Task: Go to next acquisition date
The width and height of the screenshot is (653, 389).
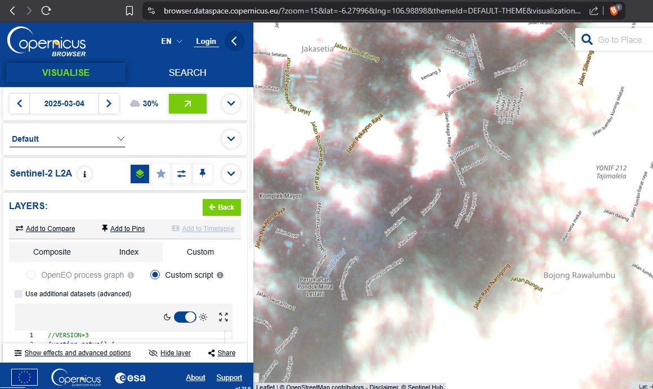Action: pyautogui.click(x=109, y=103)
